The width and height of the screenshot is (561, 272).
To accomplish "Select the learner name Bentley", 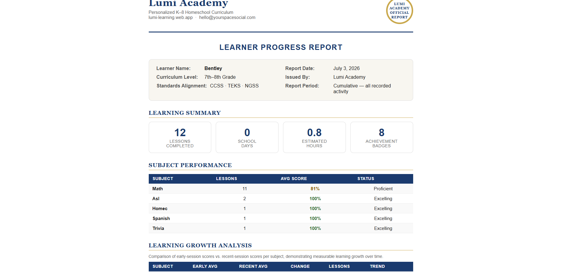I will 213,69.
